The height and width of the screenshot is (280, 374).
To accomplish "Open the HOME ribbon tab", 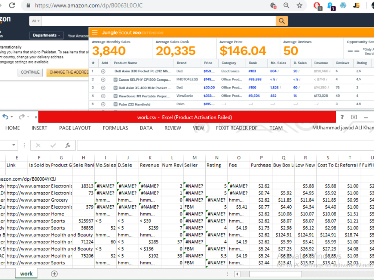I will pyautogui.click(x=12, y=128).
